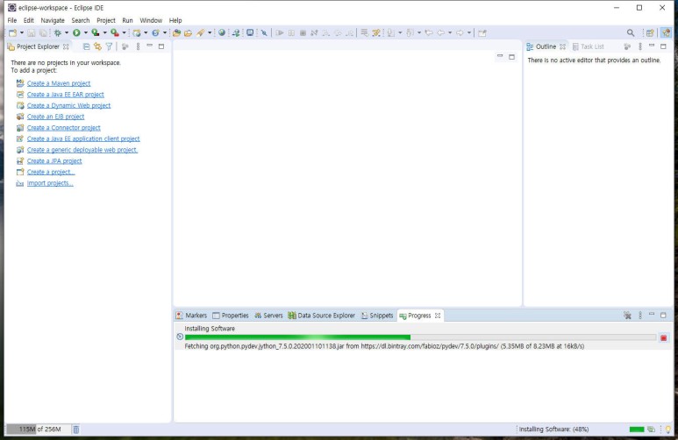This screenshot has height=440, width=678.
Task: Click the External Tools run icon
Action: tap(115, 32)
